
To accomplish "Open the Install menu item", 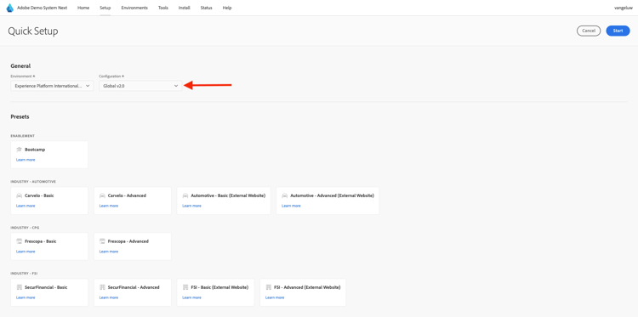I will click(185, 8).
